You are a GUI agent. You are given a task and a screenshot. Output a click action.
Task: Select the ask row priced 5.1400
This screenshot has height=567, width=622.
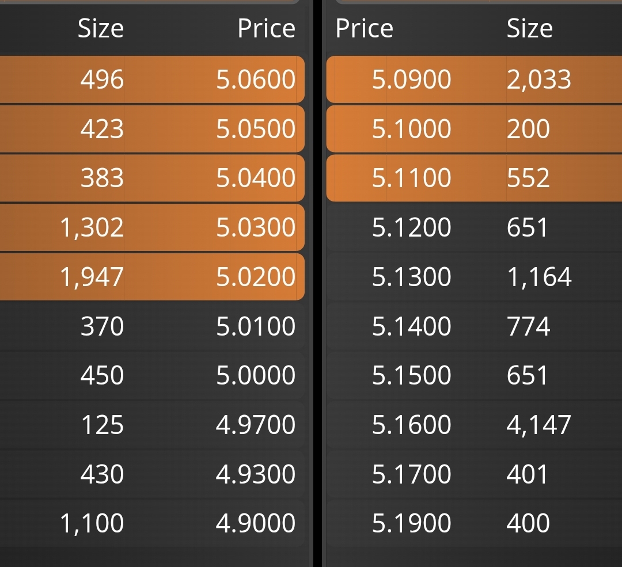[x=474, y=326]
